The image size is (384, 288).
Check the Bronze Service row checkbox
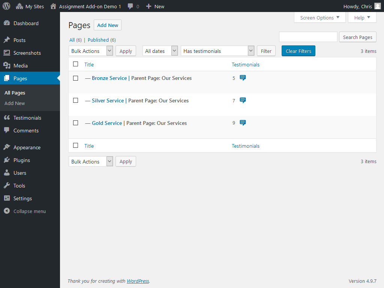[x=76, y=78]
